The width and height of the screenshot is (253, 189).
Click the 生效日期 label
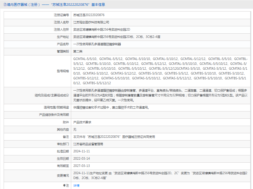[x=63, y=158]
